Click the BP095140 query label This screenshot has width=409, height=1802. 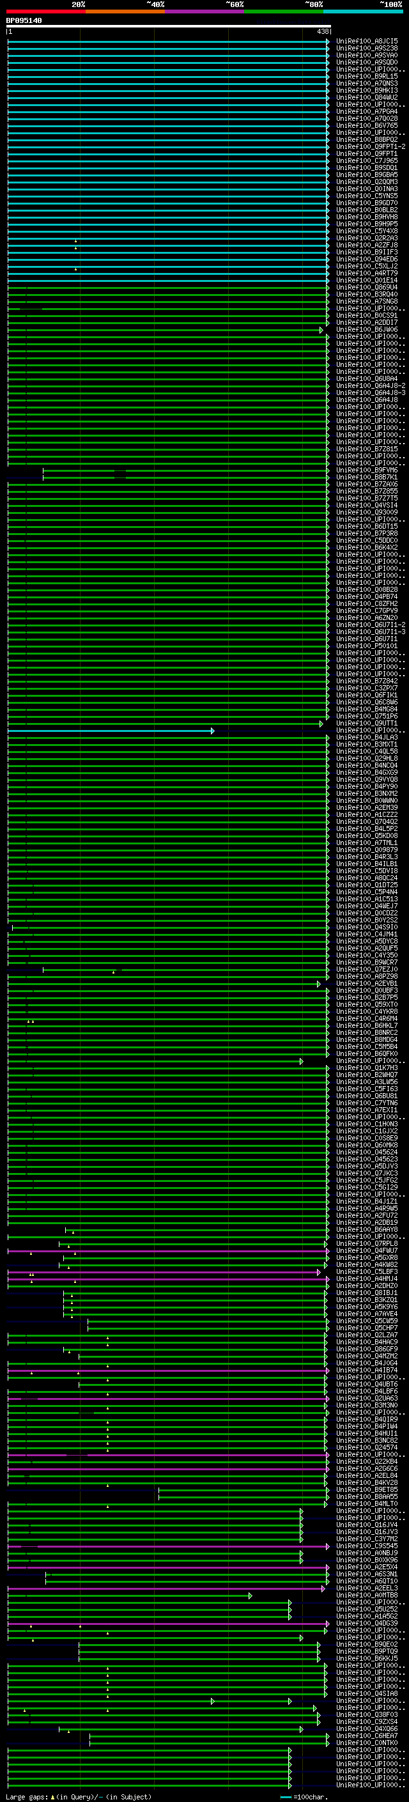(24, 21)
